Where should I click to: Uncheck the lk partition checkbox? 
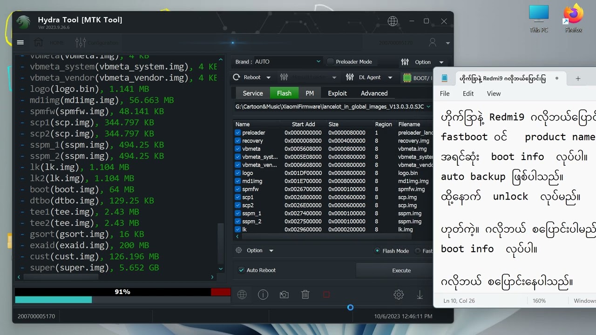pyautogui.click(x=238, y=229)
